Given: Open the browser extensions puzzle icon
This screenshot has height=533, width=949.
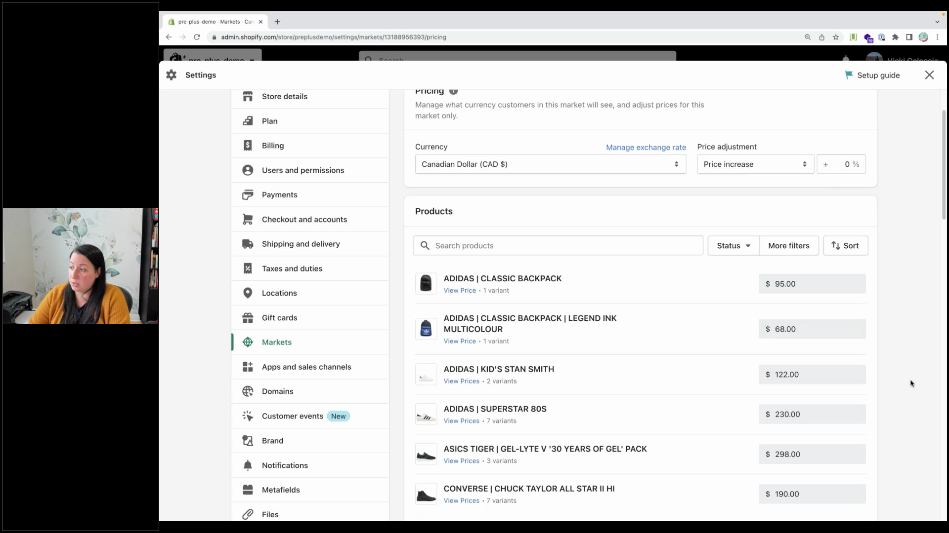Looking at the screenshot, I should pyautogui.click(x=895, y=37).
